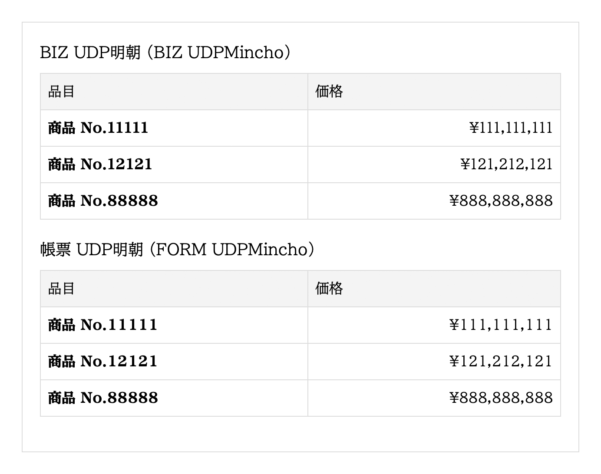Click 価格 header in second table
Image resolution: width=601 pixels, height=474 pixels.
329,289
